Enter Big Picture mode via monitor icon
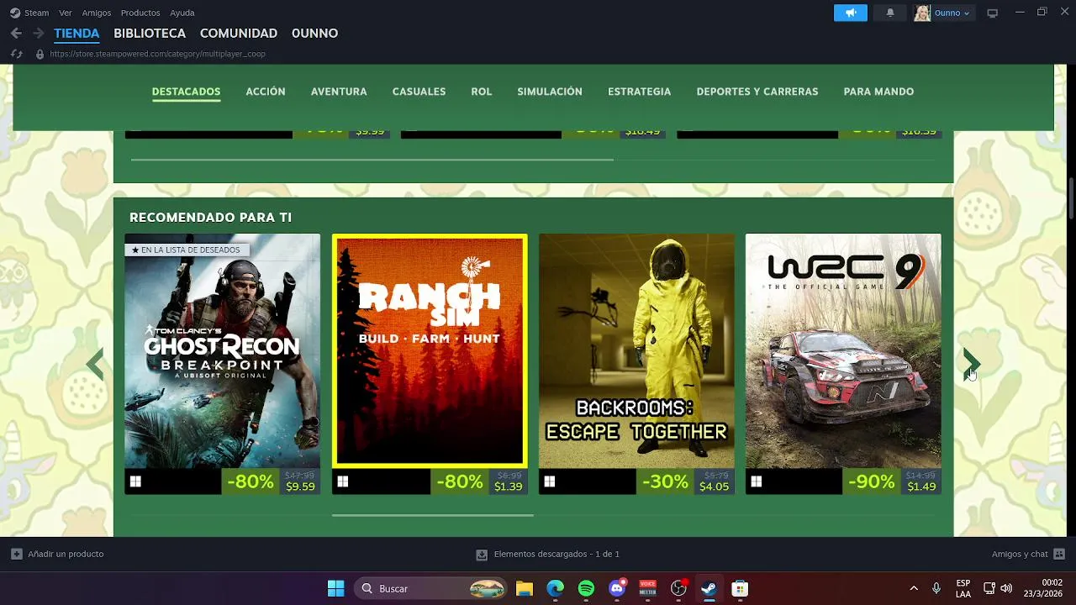1076x605 pixels. click(x=992, y=13)
